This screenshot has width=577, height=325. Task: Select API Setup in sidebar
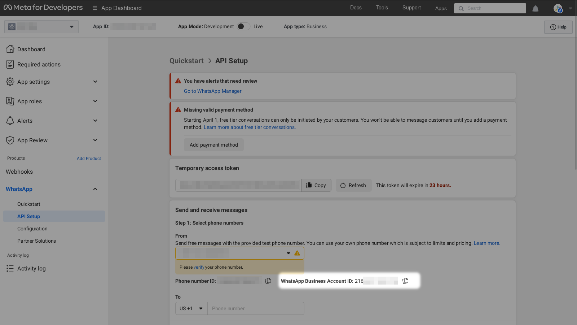tap(54, 216)
